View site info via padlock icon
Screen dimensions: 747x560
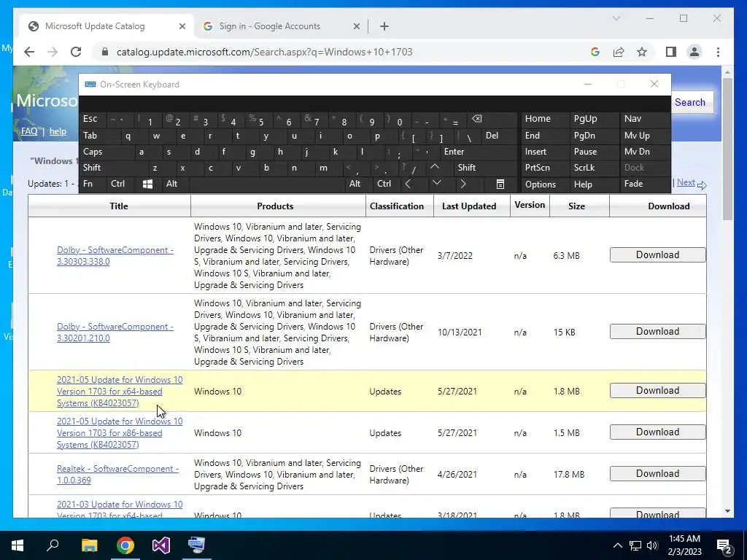[x=105, y=52]
